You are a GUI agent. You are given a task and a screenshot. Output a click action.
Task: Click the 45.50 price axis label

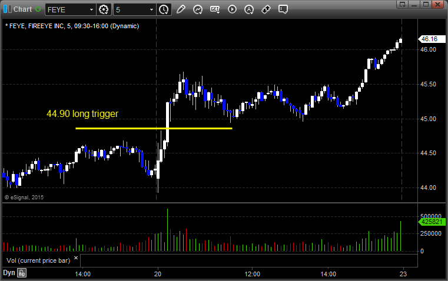[428, 84]
